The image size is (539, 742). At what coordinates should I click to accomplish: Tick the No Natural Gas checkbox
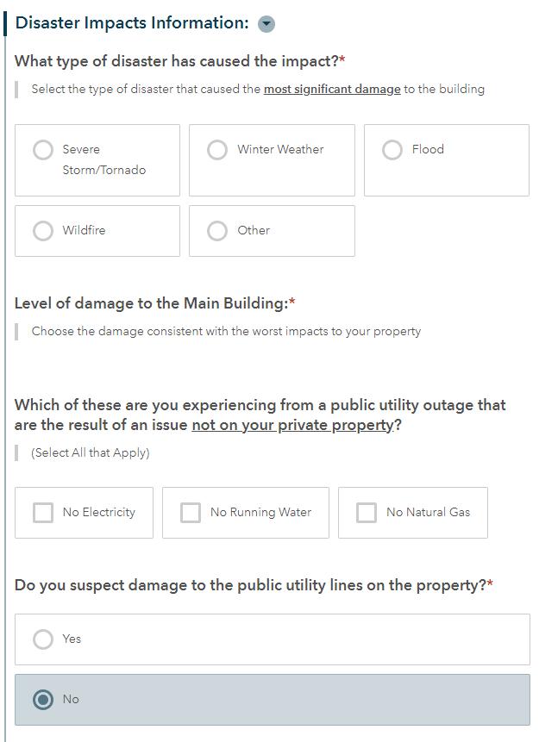point(367,513)
